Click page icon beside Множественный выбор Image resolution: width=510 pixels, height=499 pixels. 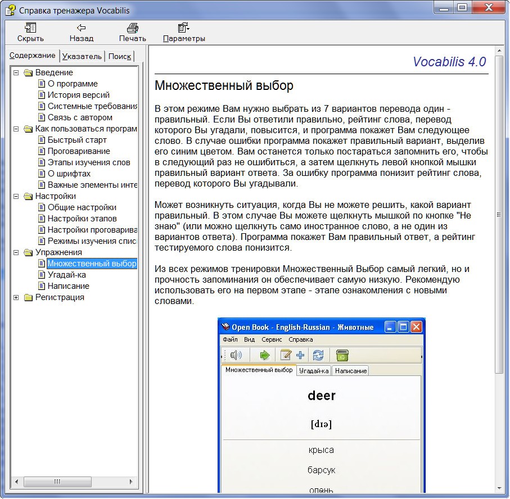pyautogui.click(x=41, y=264)
